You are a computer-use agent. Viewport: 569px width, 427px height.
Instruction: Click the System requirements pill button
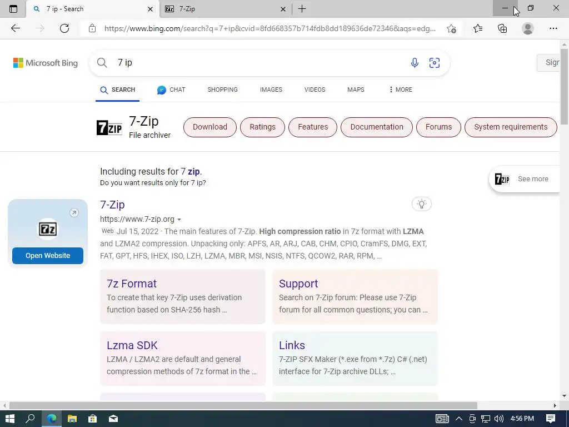click(x=511, y=127)
